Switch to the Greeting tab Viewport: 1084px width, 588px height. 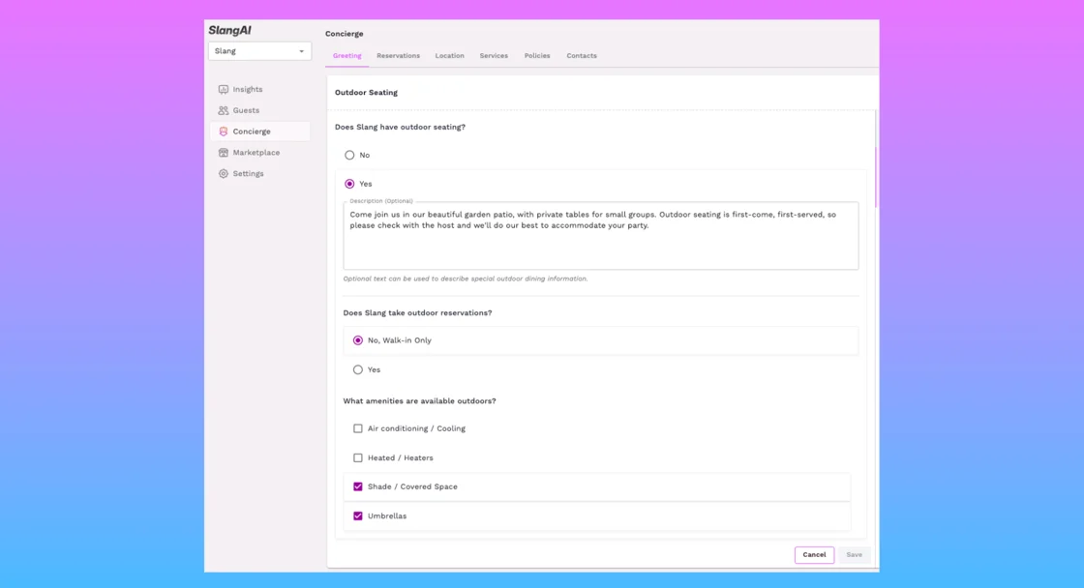[x=347, y=56]
